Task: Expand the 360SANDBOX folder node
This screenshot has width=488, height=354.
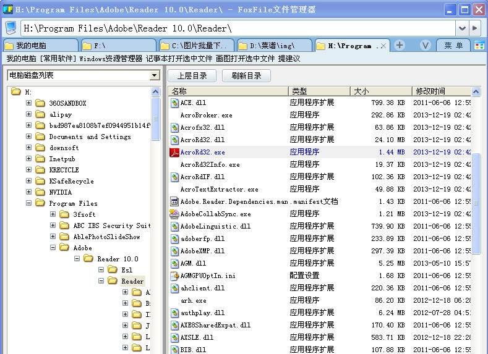Action: pos(28,103)
